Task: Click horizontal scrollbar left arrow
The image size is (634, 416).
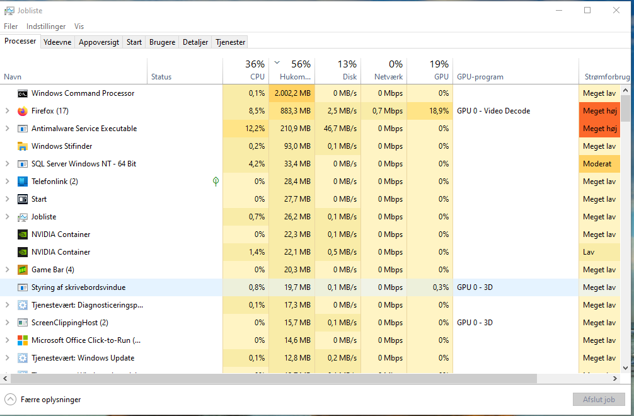Action: (5, 379)
